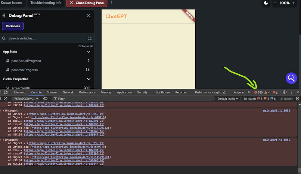Click the 31 hidden messages text

tap(287, 99)
